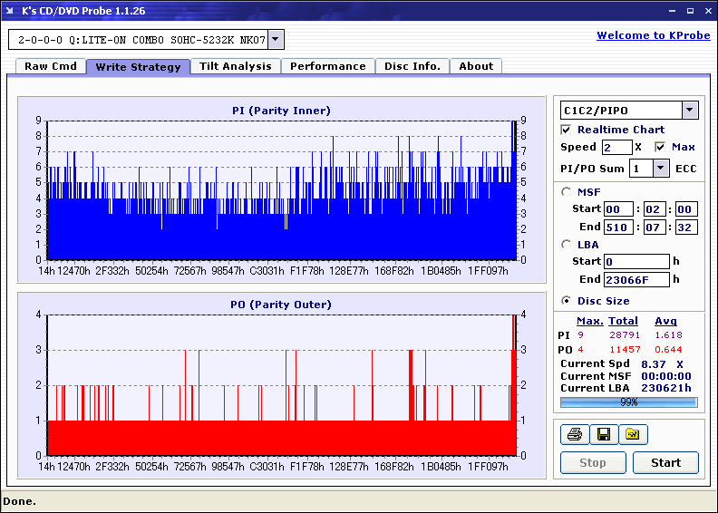The width and height of the screenshot is (718, 513).
Task: Toggle the Max speed checkbox
Action: pos(660,147)
